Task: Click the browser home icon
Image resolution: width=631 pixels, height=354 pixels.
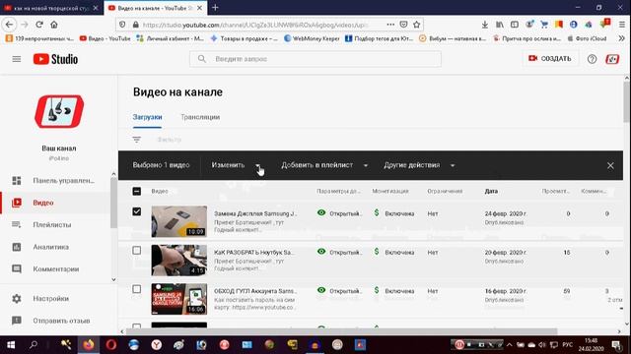Action: pos(54,25)
